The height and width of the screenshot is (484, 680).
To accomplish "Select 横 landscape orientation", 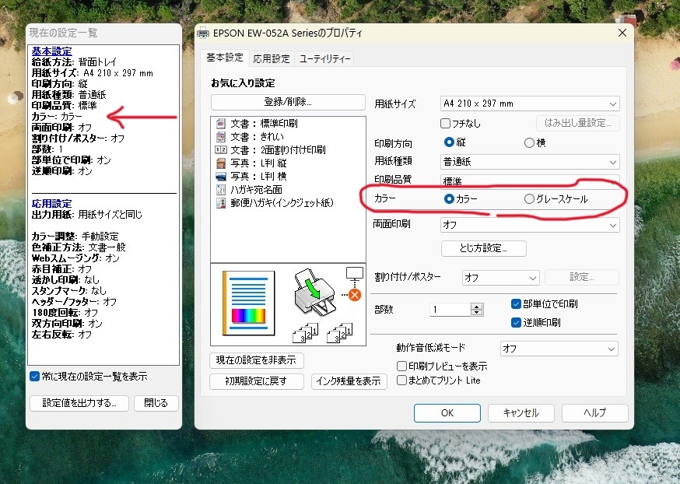I will click(529, 142).
